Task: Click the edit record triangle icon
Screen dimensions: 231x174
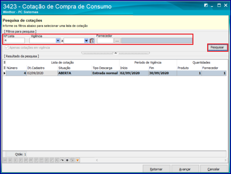Action: click(47, 160)
